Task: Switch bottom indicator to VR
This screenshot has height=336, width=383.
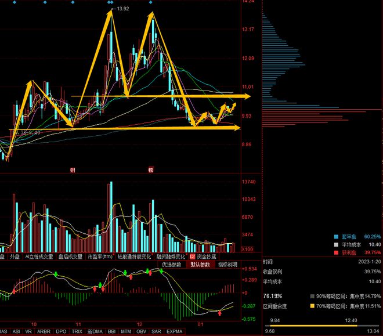Action: coord(28,331)
